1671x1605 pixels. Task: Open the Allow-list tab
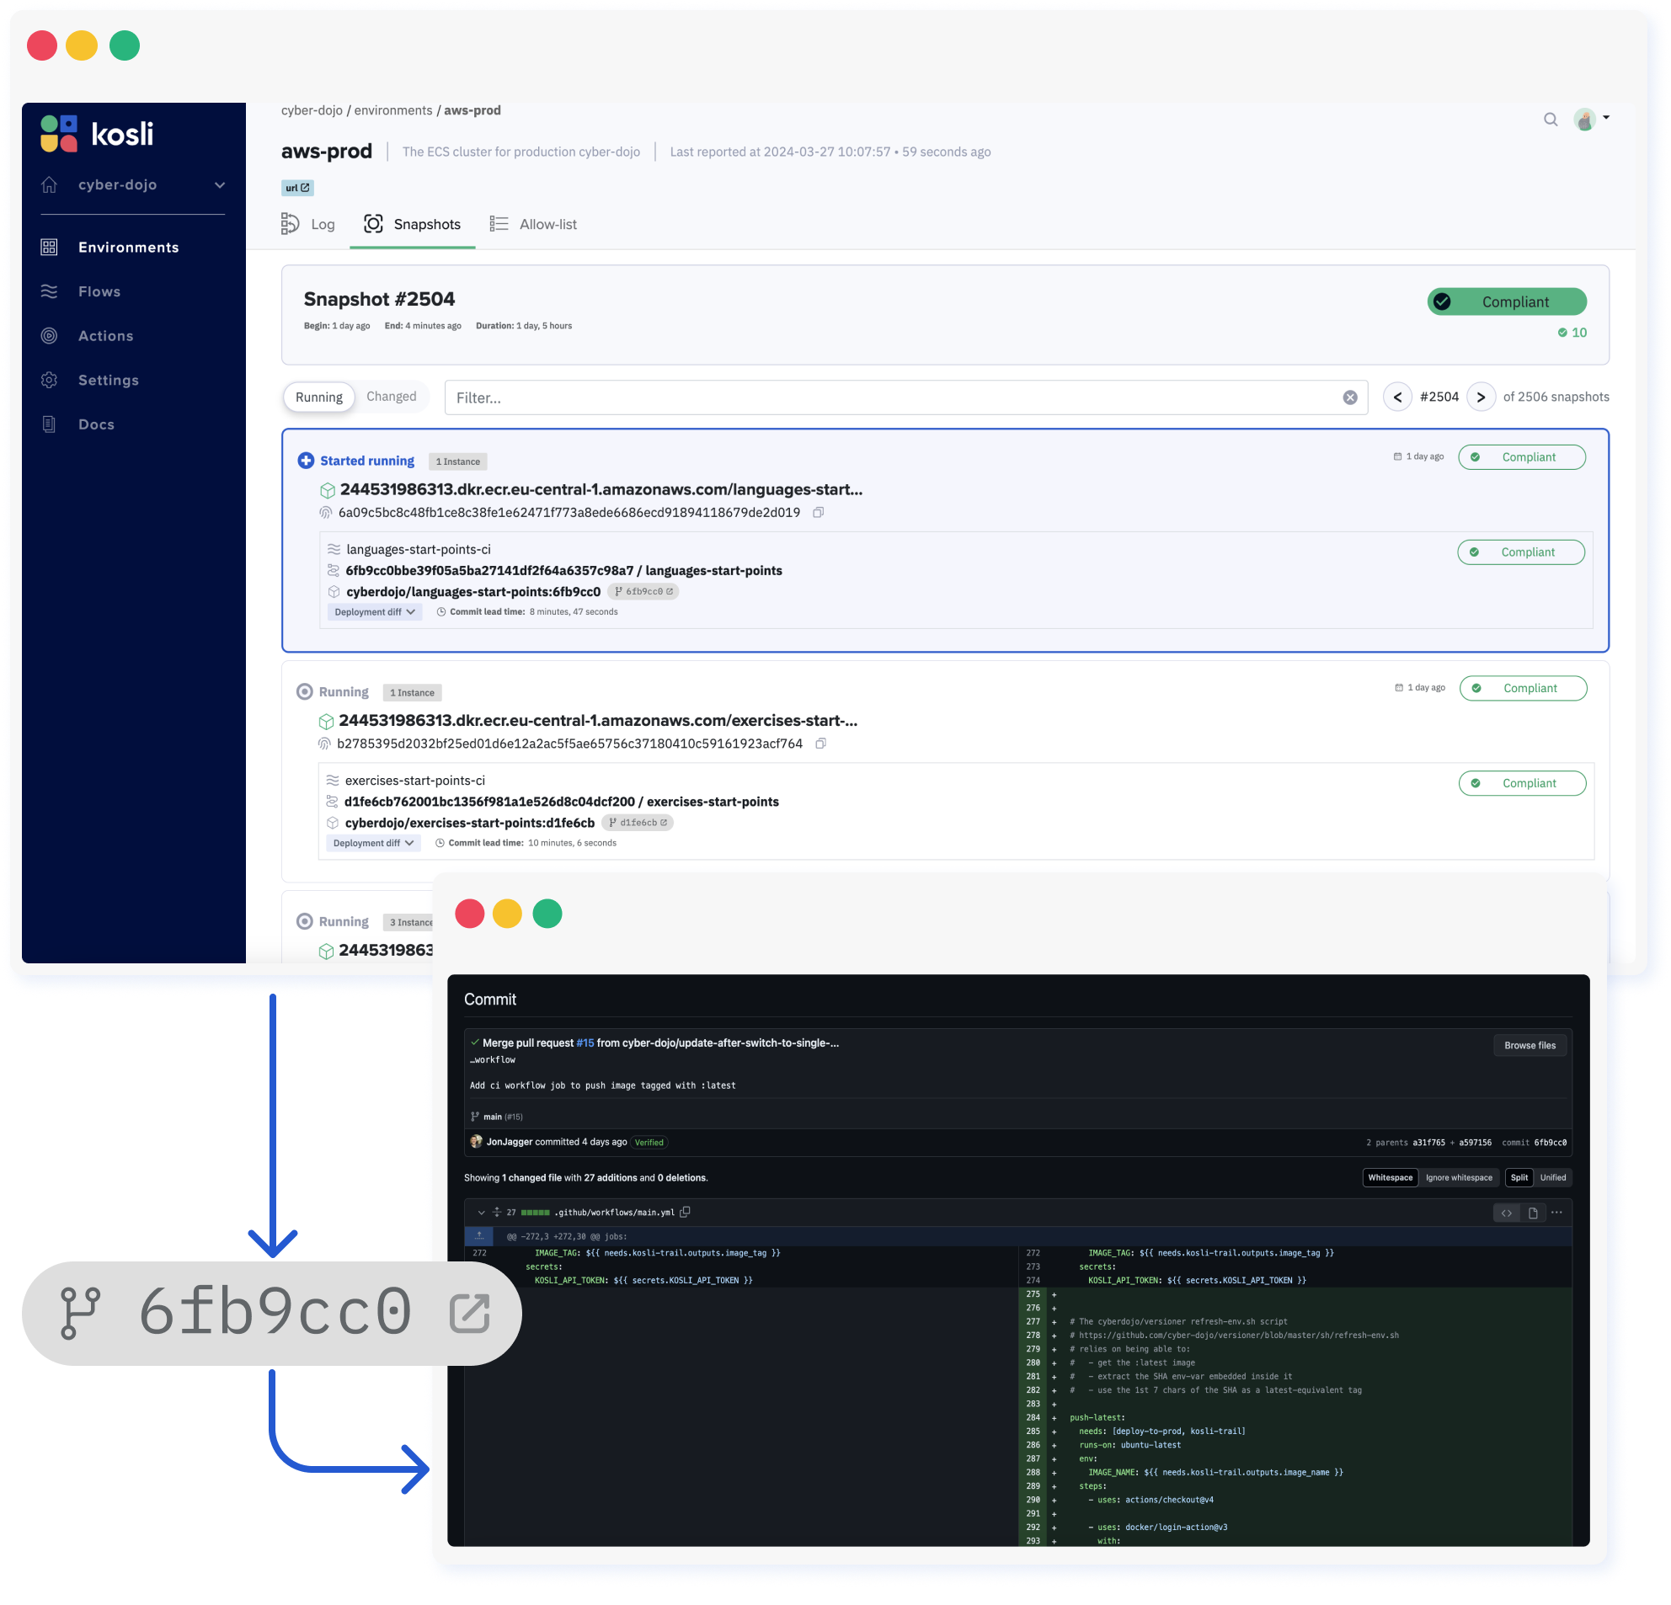click(x=547, y=223)
